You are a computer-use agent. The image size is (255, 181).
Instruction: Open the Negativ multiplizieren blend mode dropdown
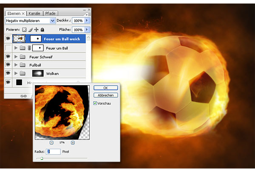[52, 21]
